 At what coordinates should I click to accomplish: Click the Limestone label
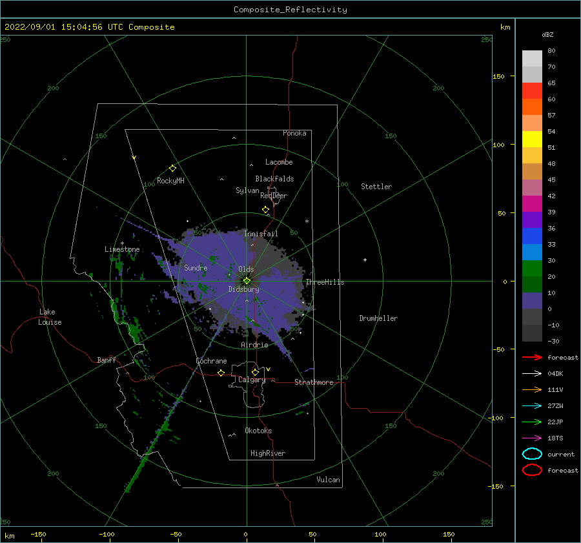point(122,249)
